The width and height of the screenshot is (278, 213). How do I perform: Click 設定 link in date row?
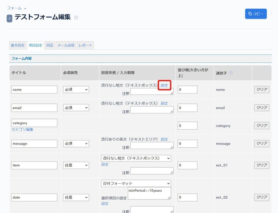(x=105, y=203)
